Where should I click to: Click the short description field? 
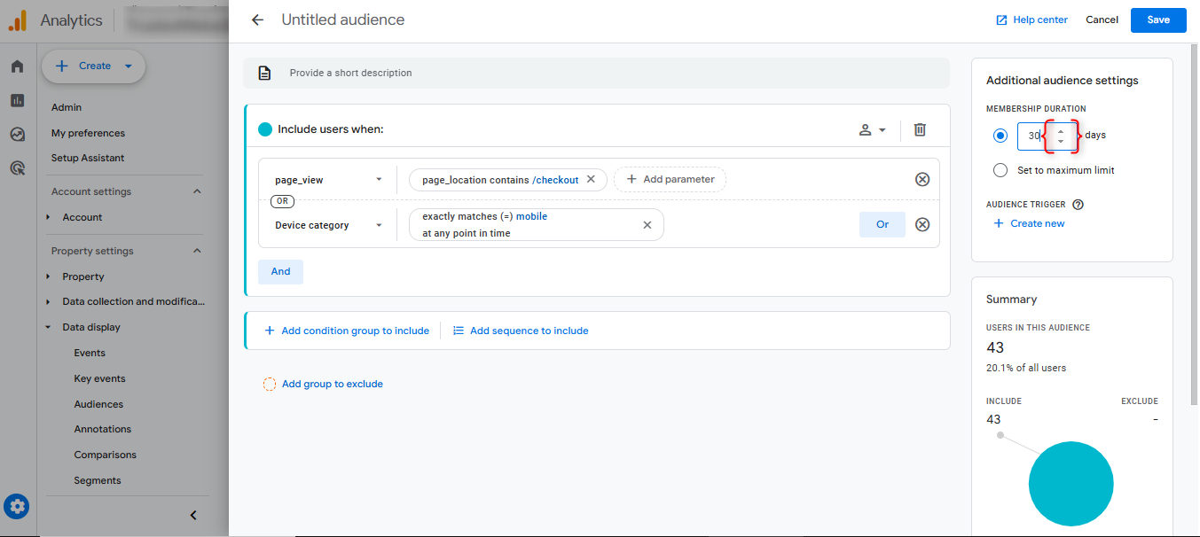coord(596,73)
